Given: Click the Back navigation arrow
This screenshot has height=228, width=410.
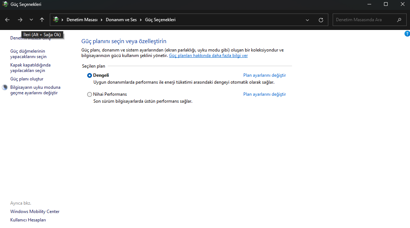Looking at the screenshot, I should coord(7,20).
